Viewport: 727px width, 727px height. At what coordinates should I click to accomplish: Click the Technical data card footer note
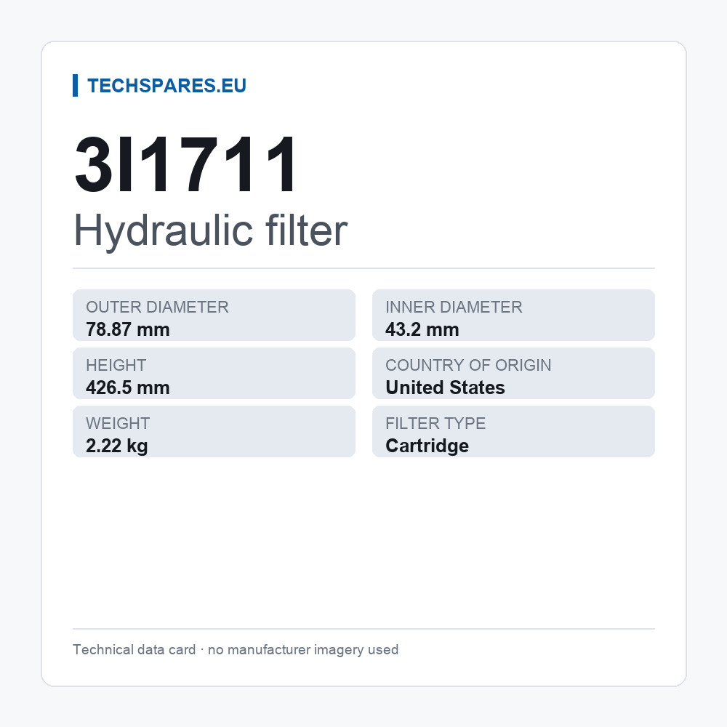coord(236,649)
